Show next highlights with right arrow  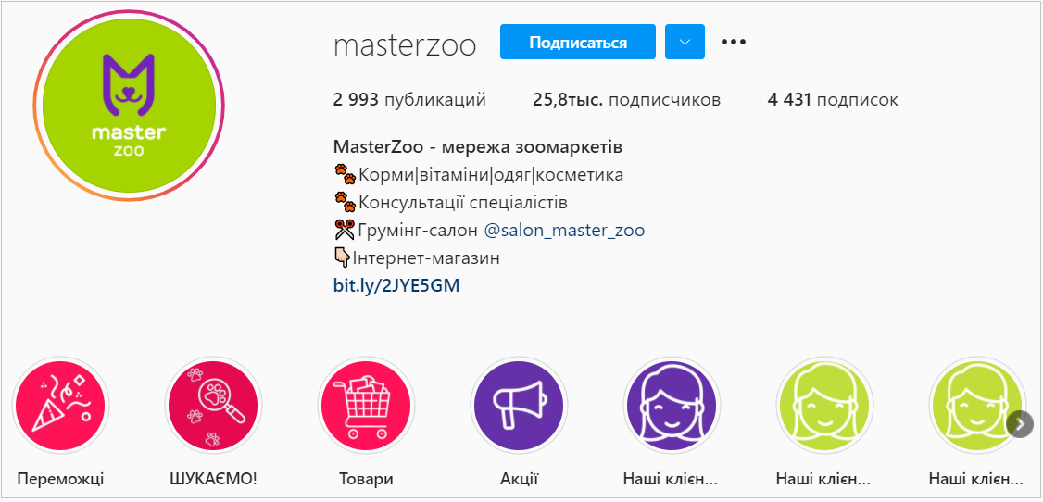pos(1021,424)
